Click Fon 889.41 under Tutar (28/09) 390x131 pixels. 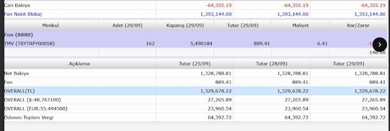tap(301, 82)
